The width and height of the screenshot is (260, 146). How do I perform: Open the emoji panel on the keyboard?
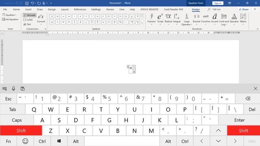click(25, 141)
